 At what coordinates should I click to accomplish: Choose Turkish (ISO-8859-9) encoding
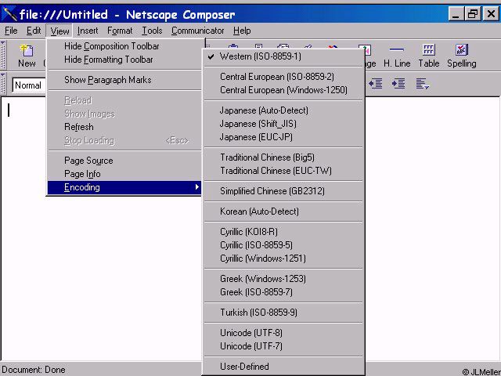[x=283, y=313]
